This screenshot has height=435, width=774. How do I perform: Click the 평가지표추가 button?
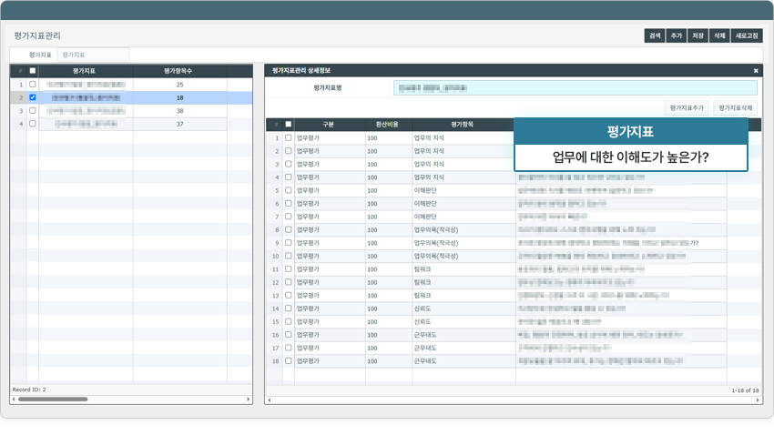[x=687, y=107]
